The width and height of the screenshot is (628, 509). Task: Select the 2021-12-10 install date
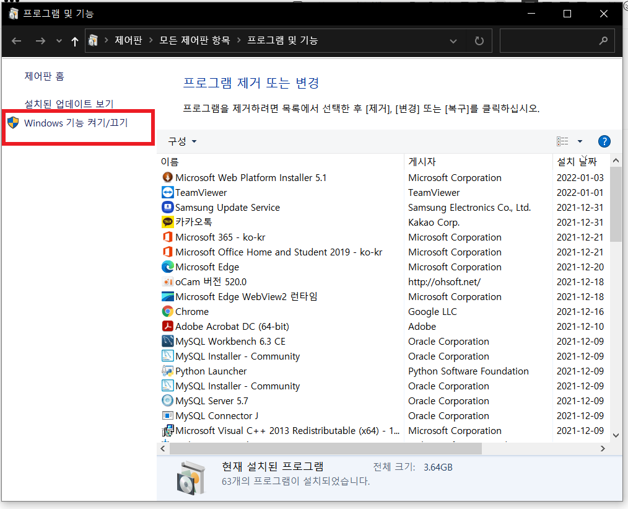(580, 326)
